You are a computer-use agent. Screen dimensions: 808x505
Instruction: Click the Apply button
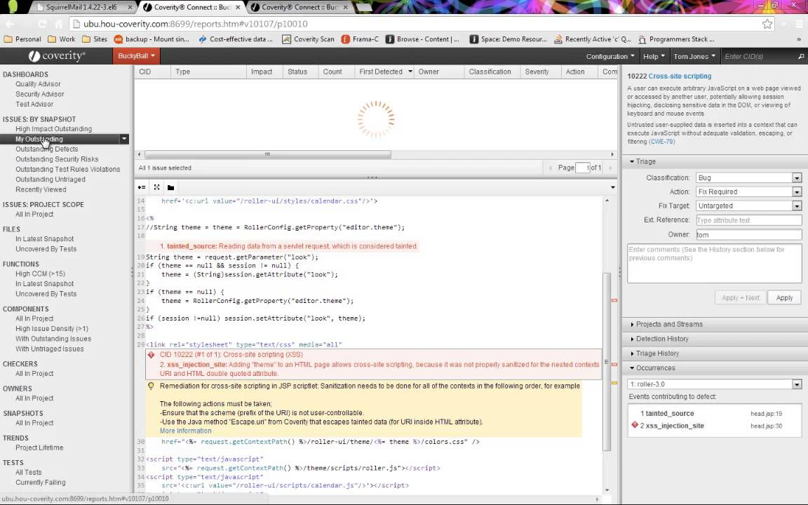pyautogui.click(x=784, y=298)
